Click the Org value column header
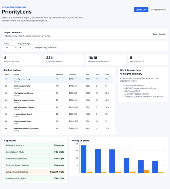The width and height of the screenshot is (170, 189). coord(72,74)
